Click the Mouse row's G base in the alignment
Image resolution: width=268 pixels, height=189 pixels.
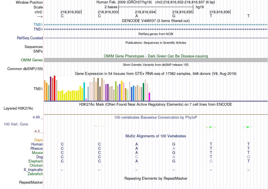[174, 153]
